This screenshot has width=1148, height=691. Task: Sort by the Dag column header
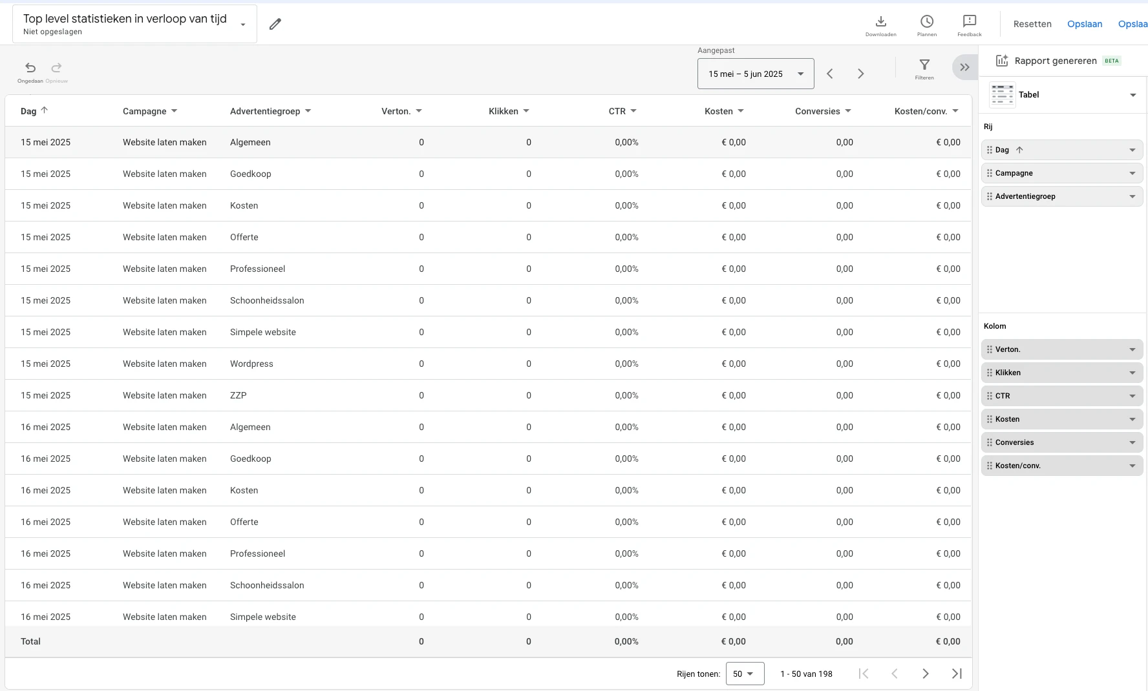pyautogui.click(x=34, y=111)
